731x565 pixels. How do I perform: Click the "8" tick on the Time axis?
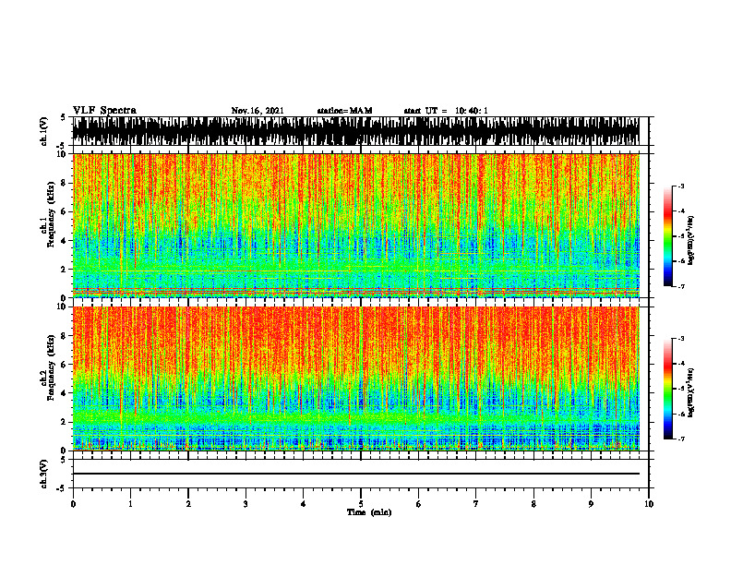click(x=533, y=504)
